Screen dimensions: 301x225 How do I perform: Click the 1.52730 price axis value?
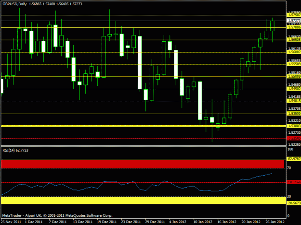tap(294, 132)
